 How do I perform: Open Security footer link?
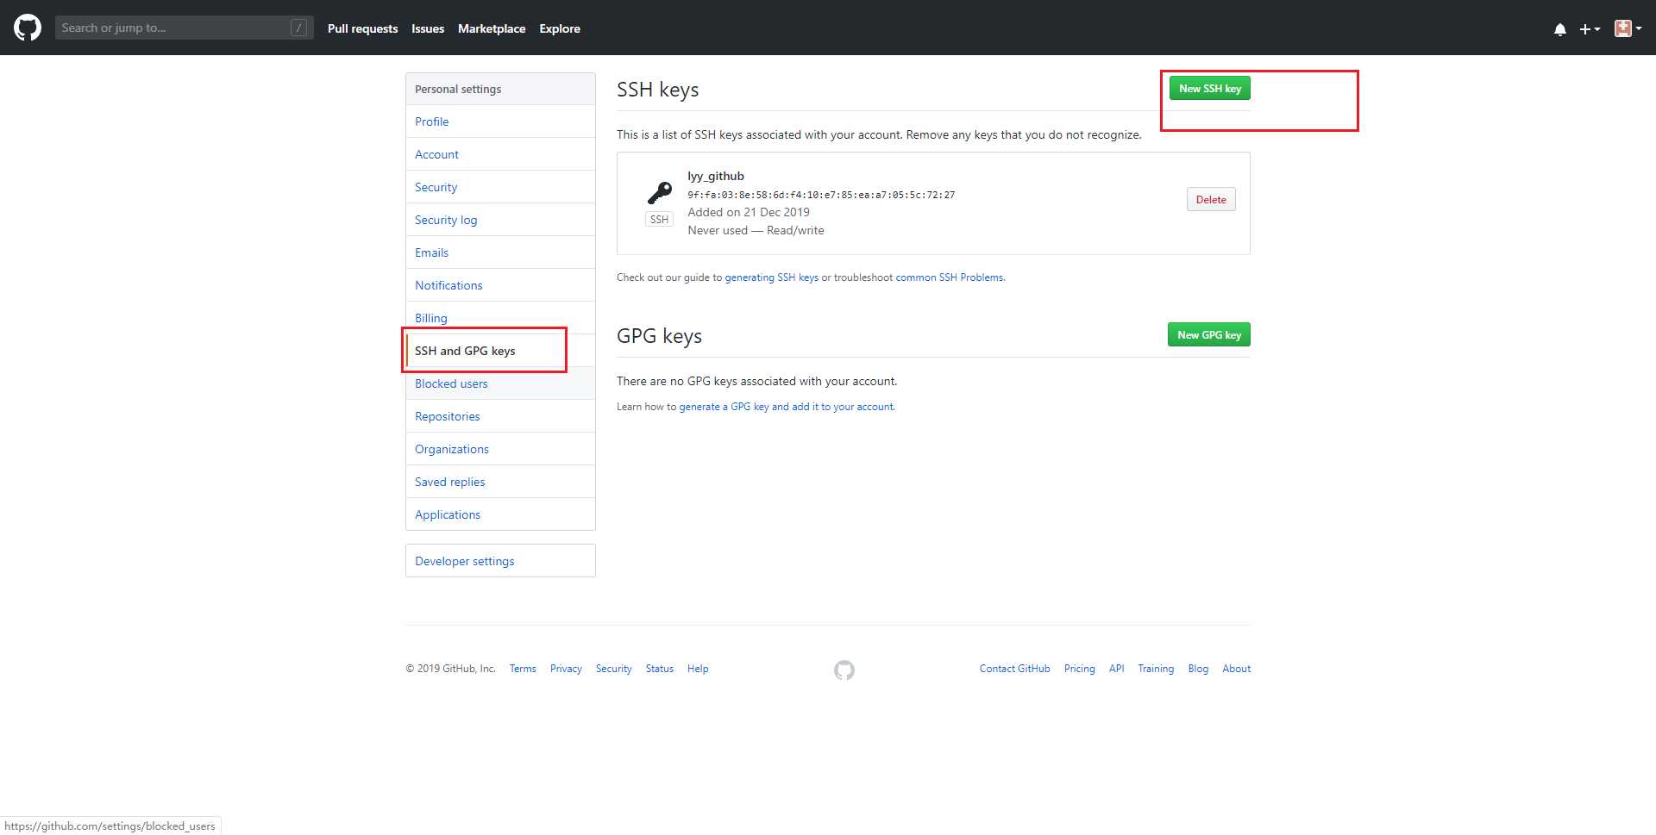tap(613, 669)
